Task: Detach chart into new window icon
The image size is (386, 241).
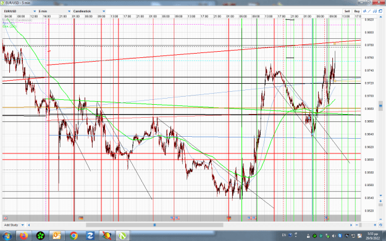Action: [x=380, y=11]
